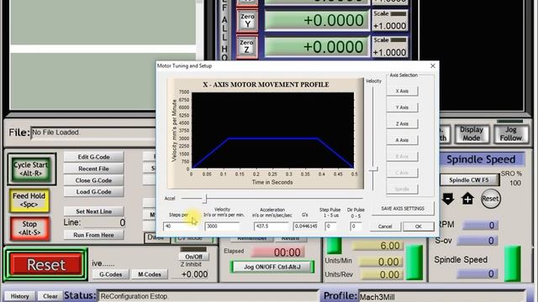
Task: Click the Acceleration field showing 437.5
Action: 272,226
